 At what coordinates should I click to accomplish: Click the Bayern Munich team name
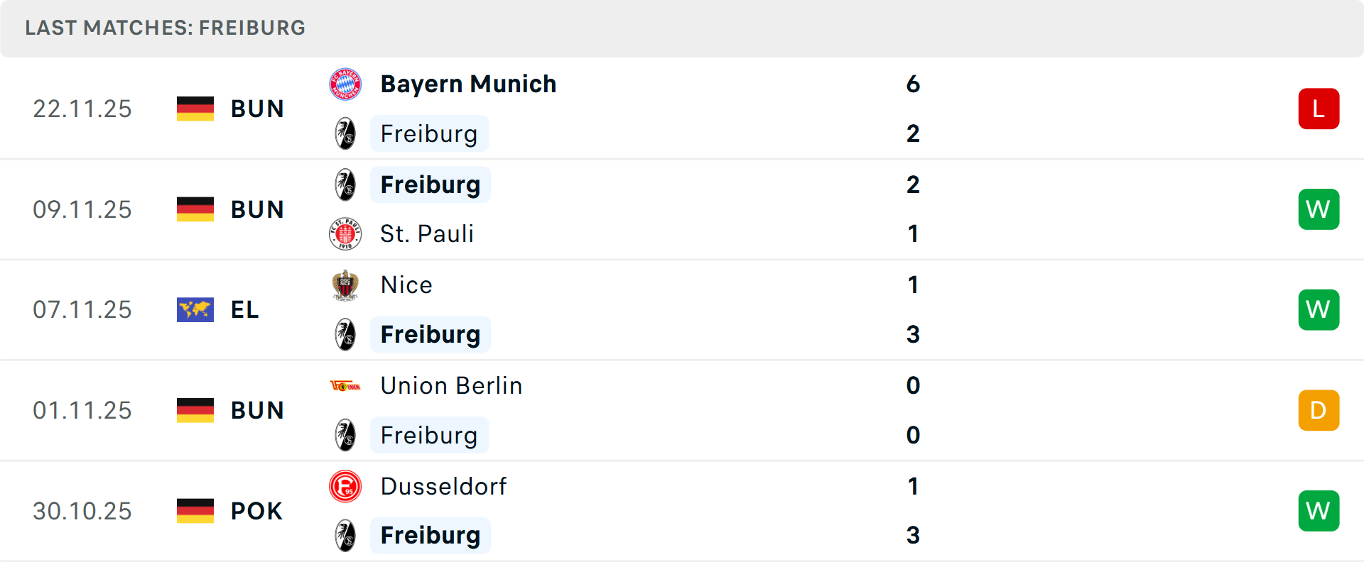pyautogui.click(x=468, y=83)
